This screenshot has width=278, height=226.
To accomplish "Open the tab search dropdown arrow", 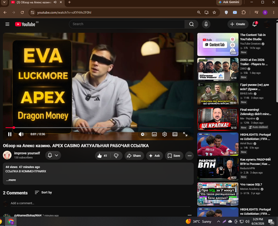I will (x=4, y=2).
